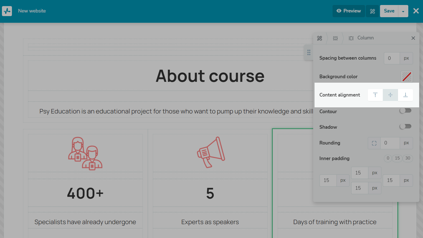423x238 pixels.
Task: Enable the Contour toggle
Action: pyautogui.click(x=405, y=111)
